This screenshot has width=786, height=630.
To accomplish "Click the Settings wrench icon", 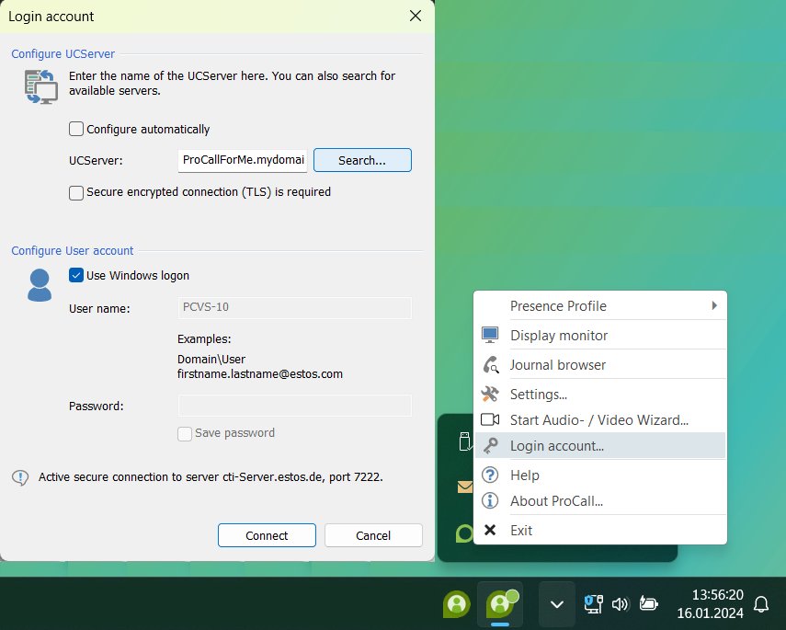I will (490, 395).
